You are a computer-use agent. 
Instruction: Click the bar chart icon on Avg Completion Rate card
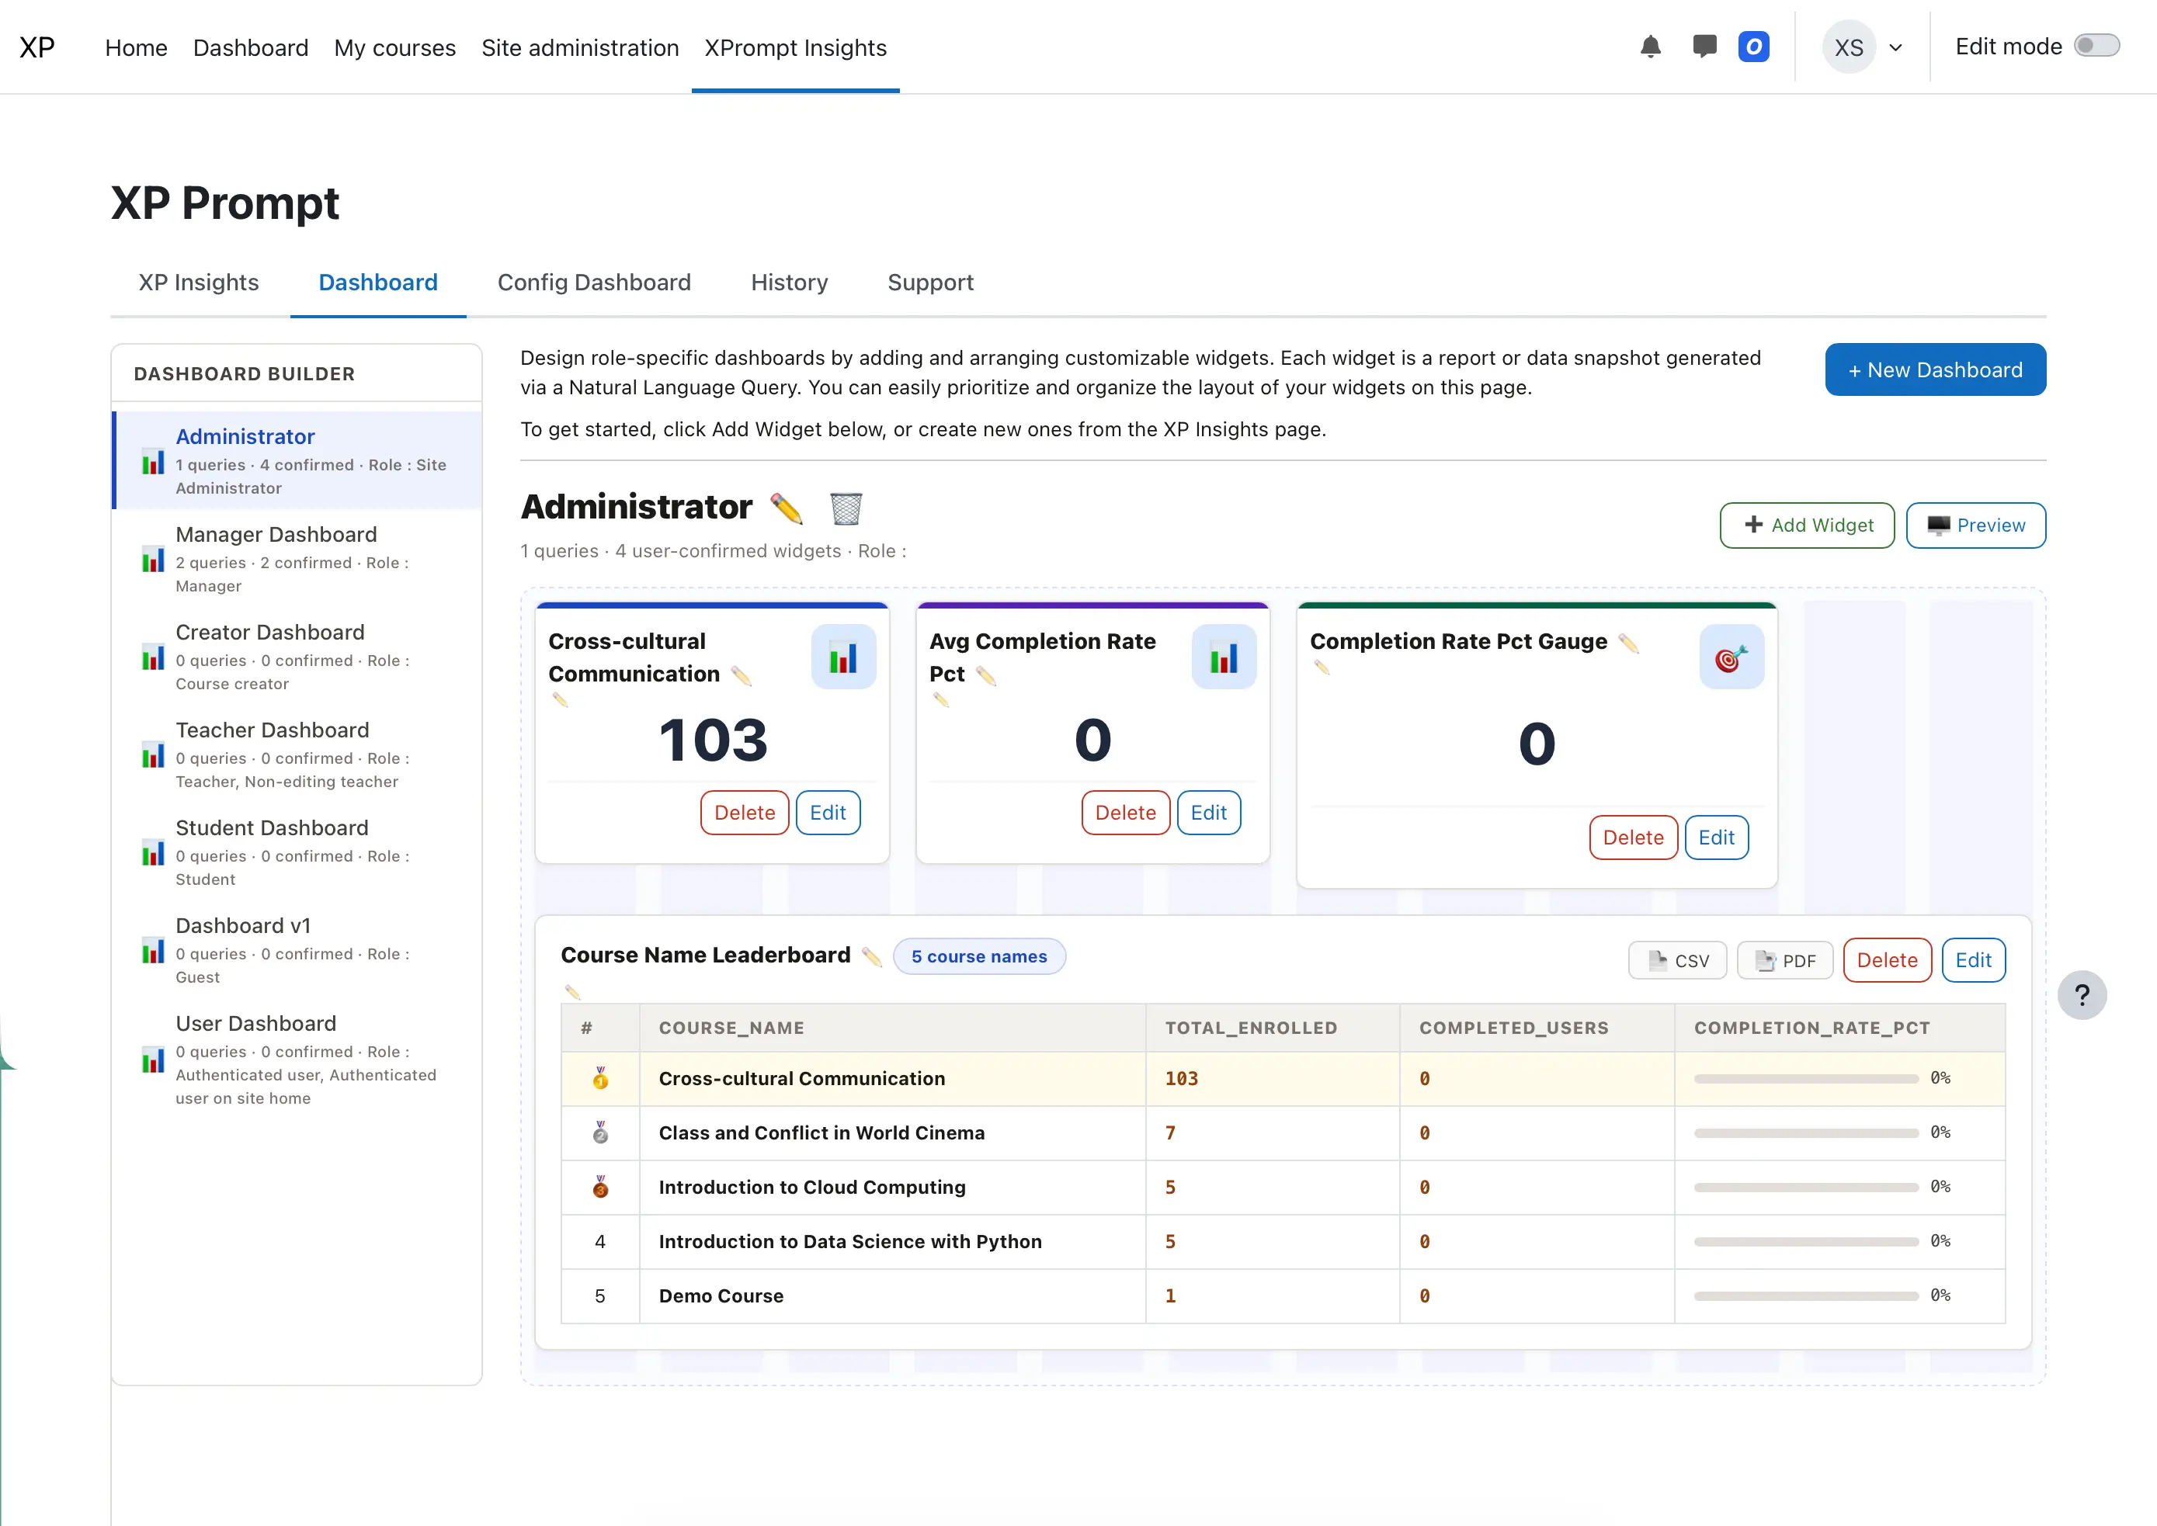[x=1224, y=657]
